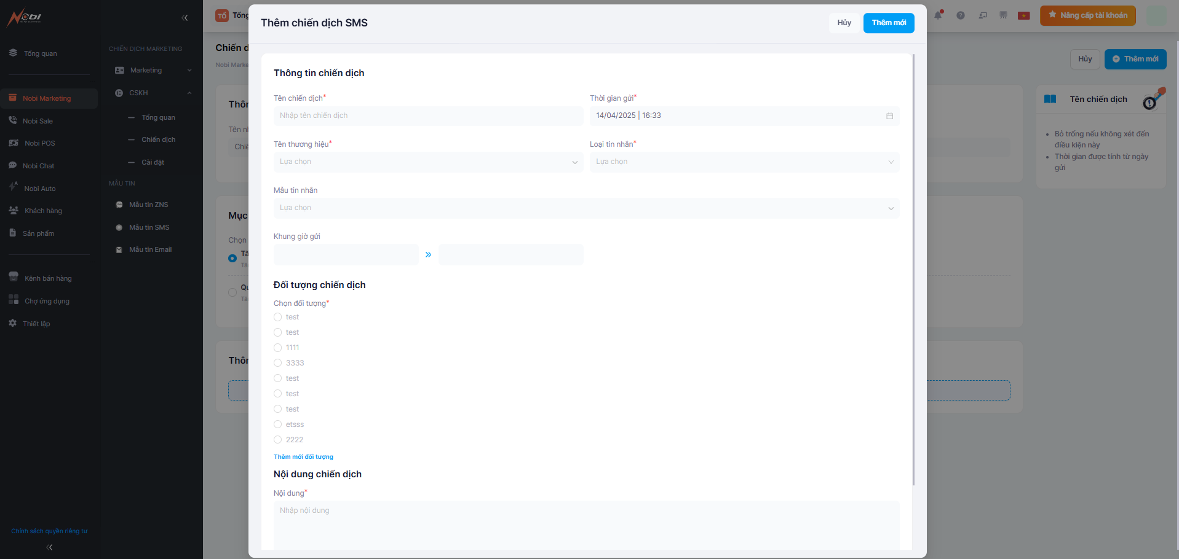Open the Loại tin nhắn dropdown
The image size is (1179, 559).
pos(744,162)
